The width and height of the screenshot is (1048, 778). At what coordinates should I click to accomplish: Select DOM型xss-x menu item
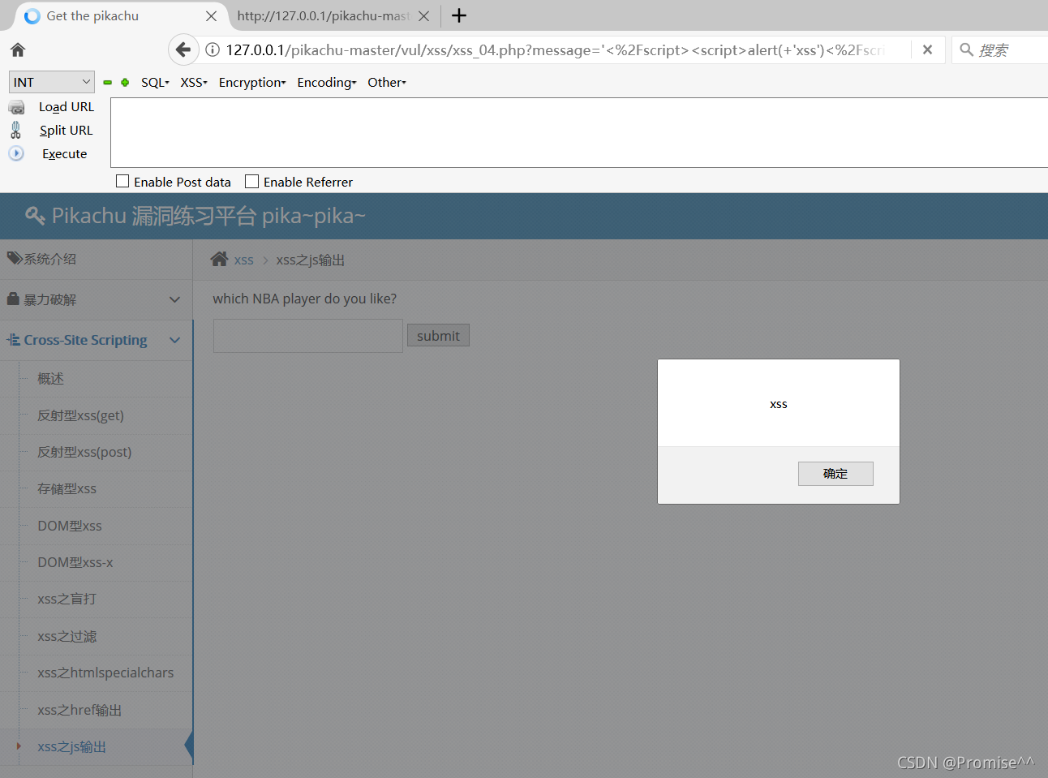[75, 562]
